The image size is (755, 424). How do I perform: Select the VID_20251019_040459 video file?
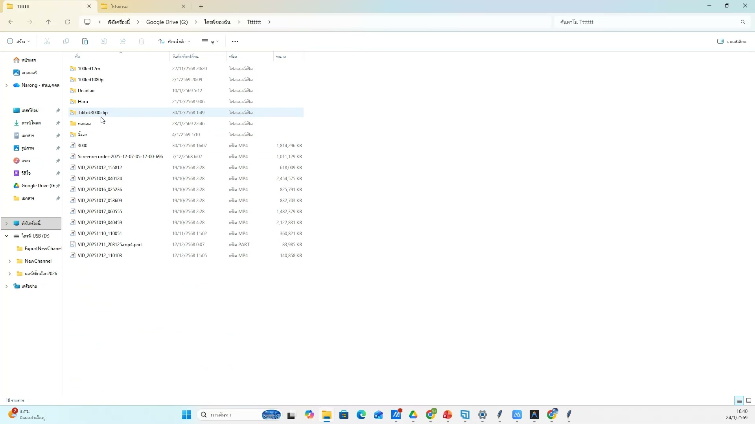(x=100, y=223)
